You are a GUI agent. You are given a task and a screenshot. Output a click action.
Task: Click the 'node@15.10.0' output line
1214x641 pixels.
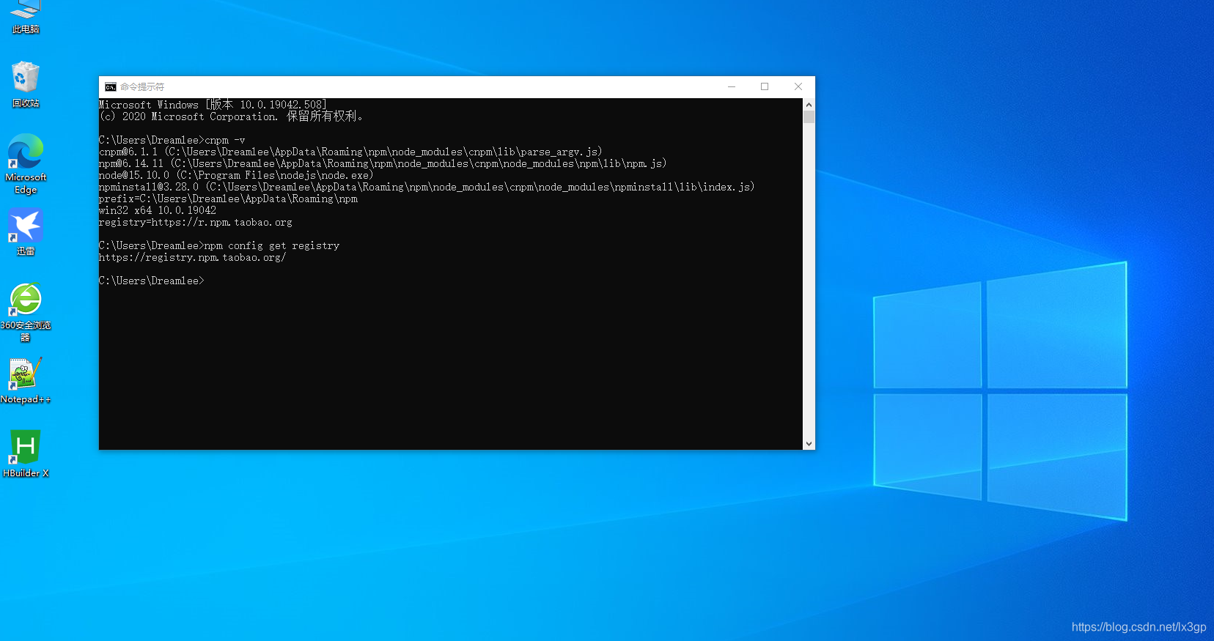236,175
